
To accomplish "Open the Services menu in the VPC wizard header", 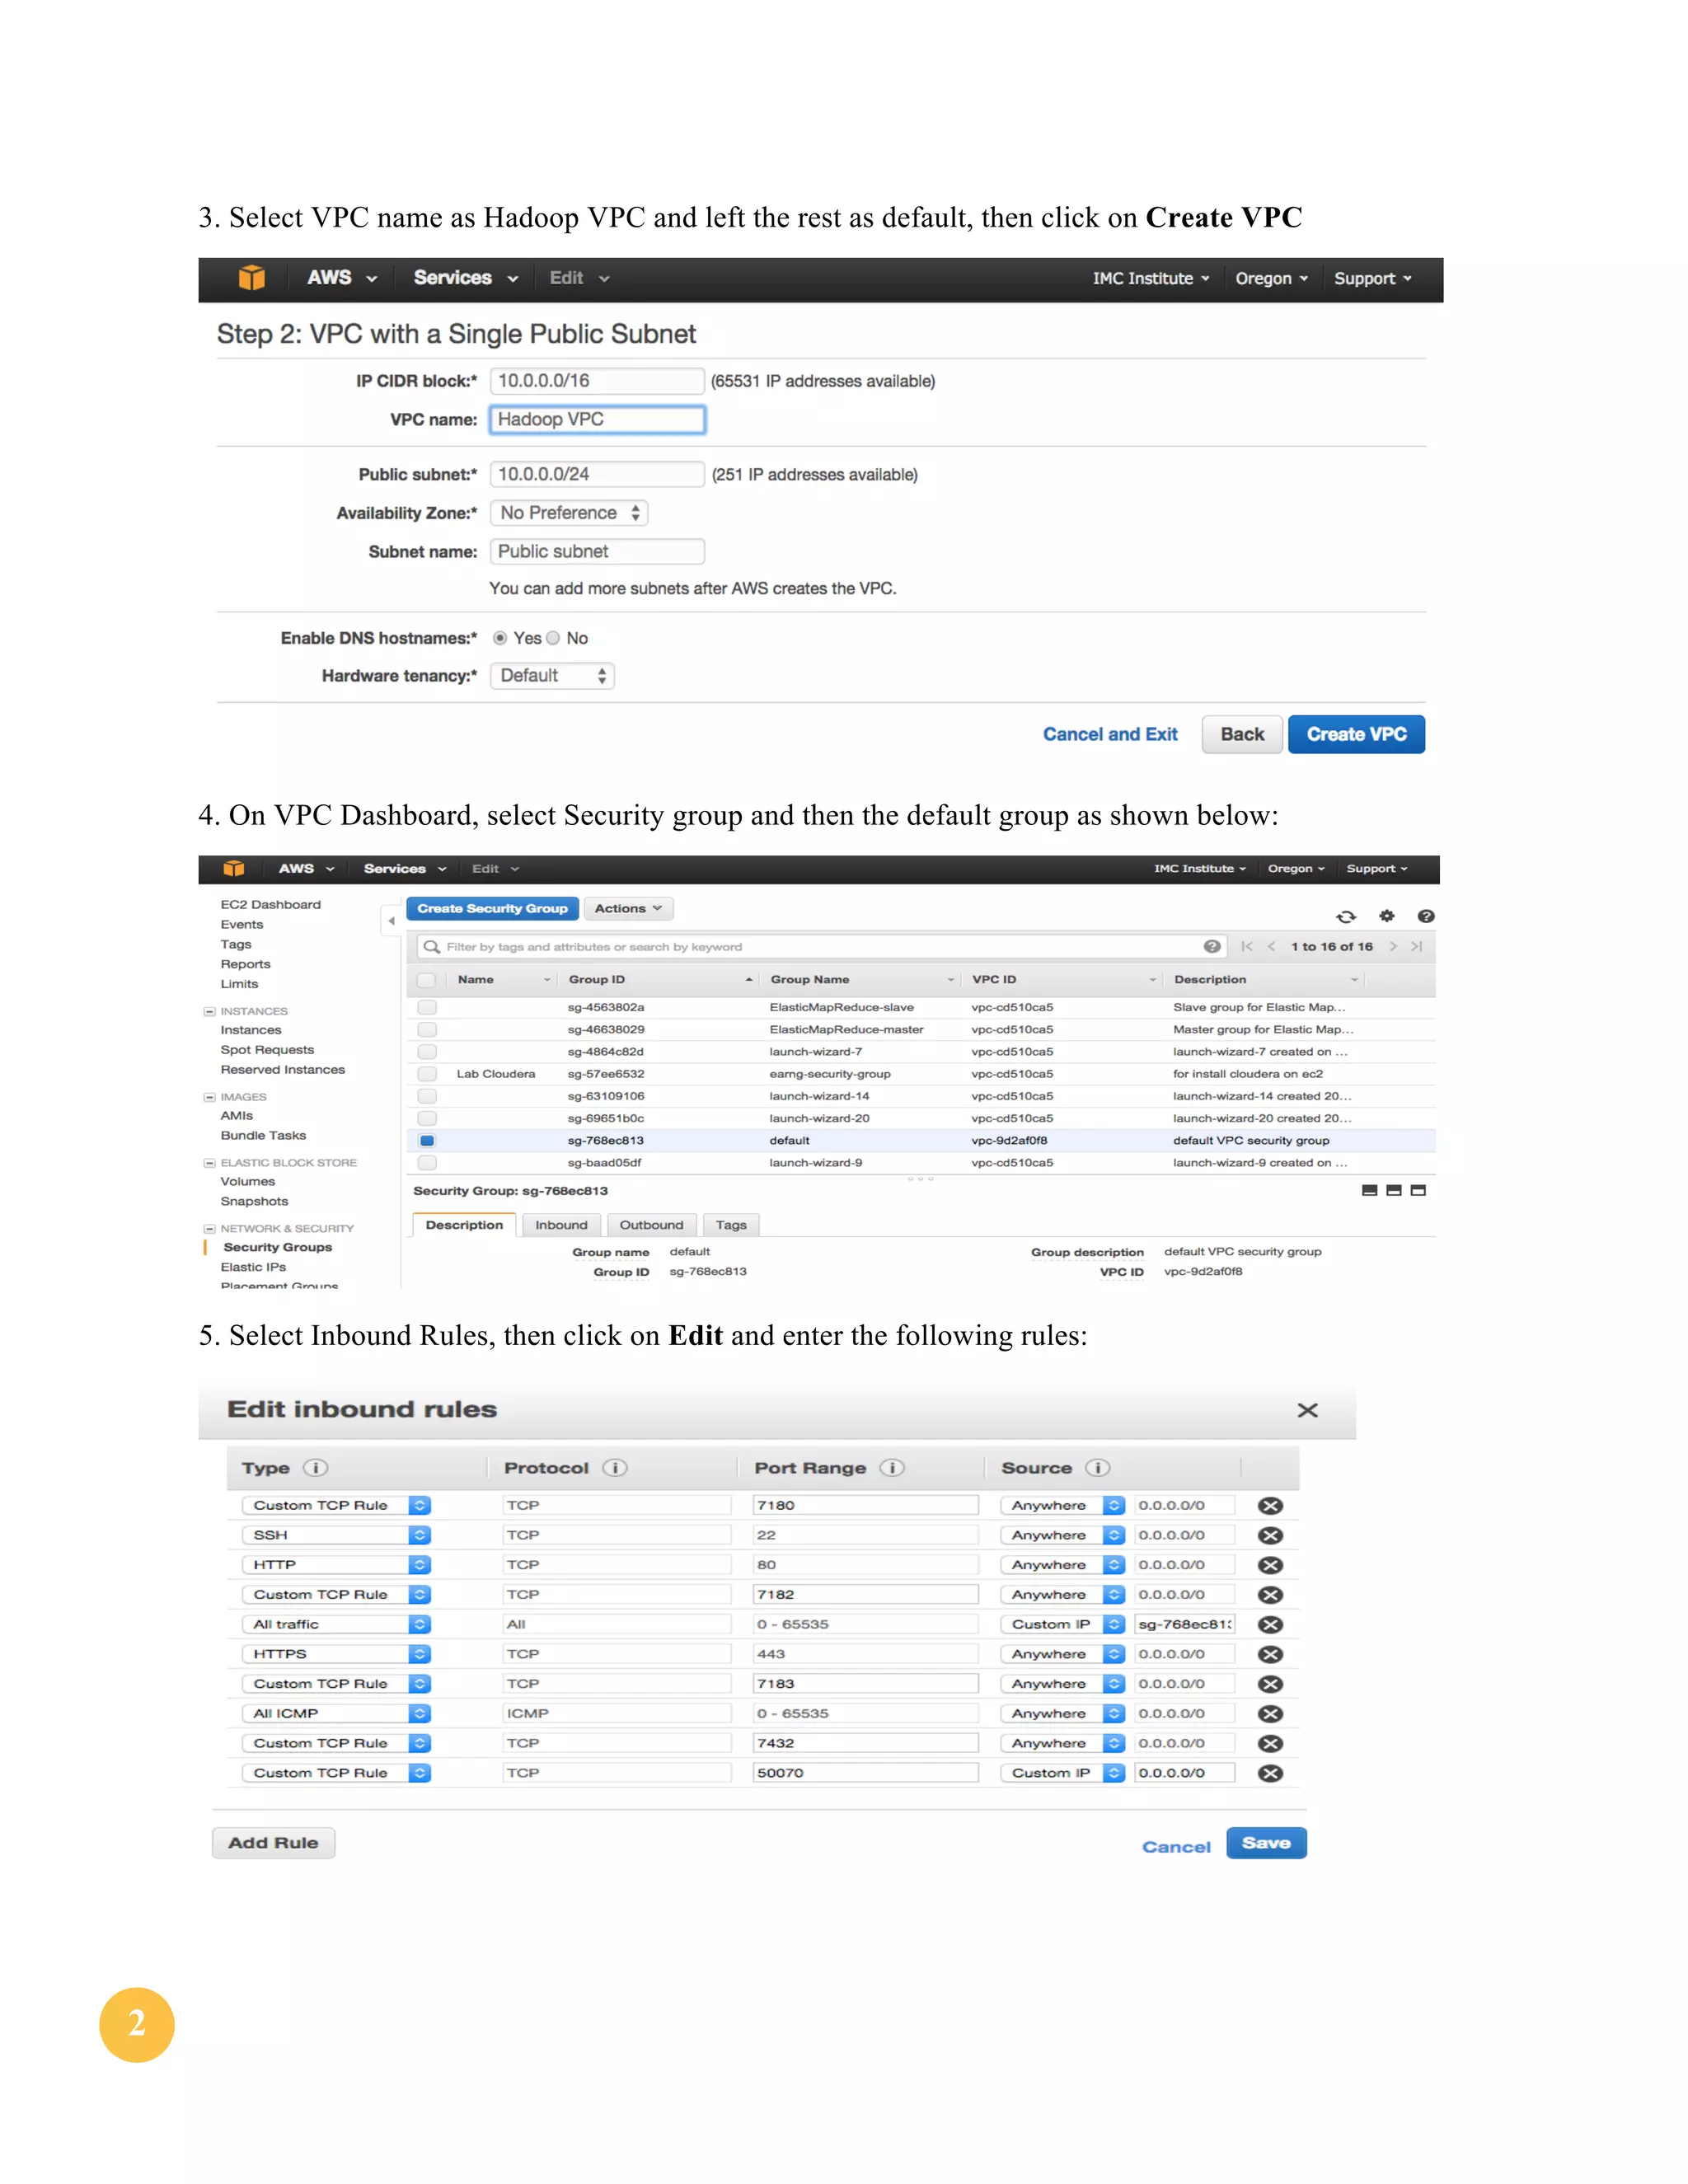I will pos(466,278).
